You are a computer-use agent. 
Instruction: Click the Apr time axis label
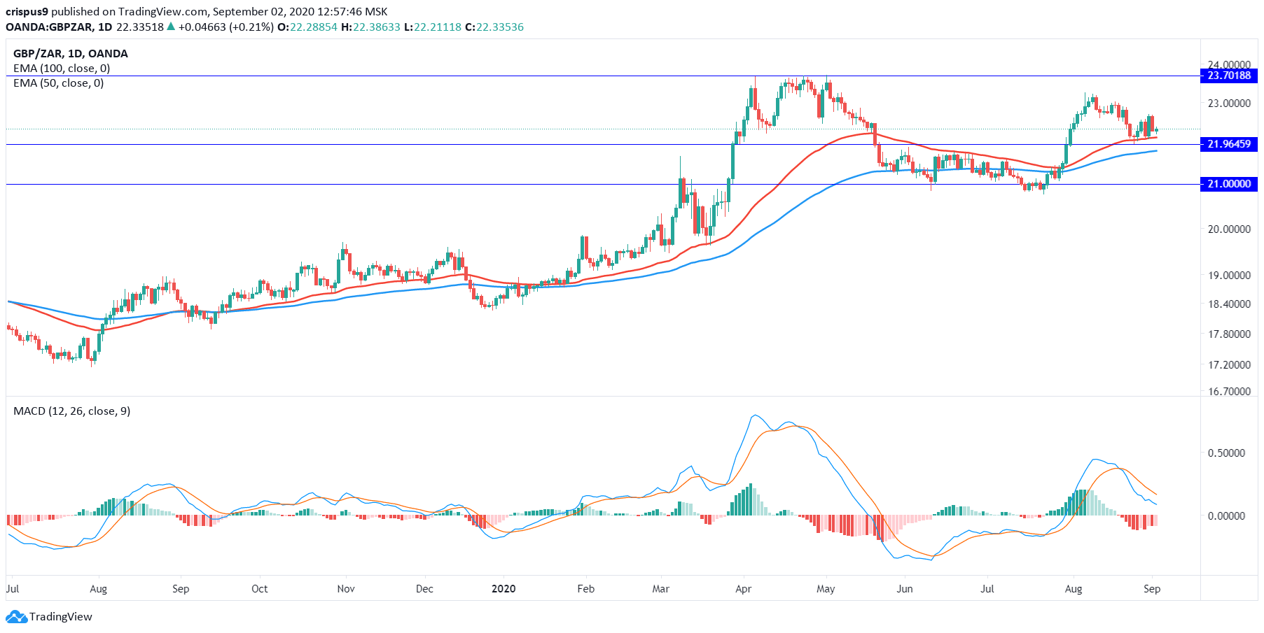pos(744,589)
